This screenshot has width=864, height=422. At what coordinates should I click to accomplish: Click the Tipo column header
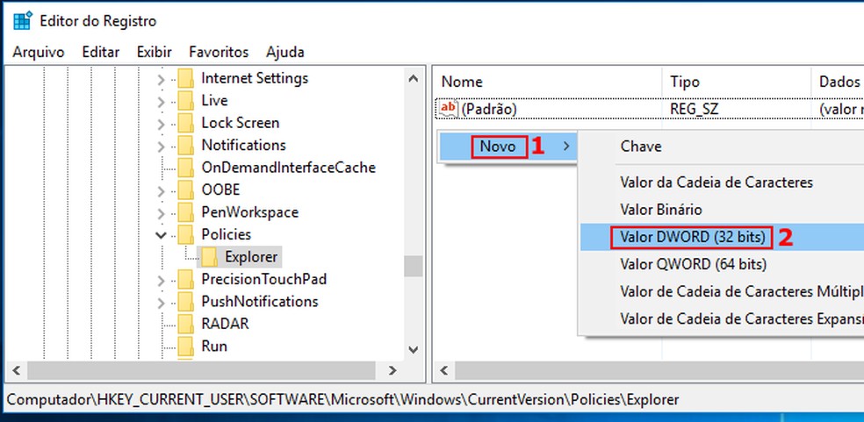[x=685, y=82]
